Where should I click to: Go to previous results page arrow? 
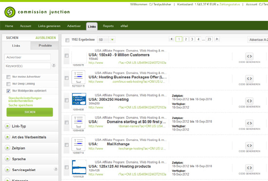click(172, 39)
